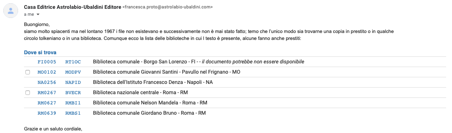
Task: Click sender name Casa Editrice Astrolabio-Ubaldini Editore
Action: point(72,7)
